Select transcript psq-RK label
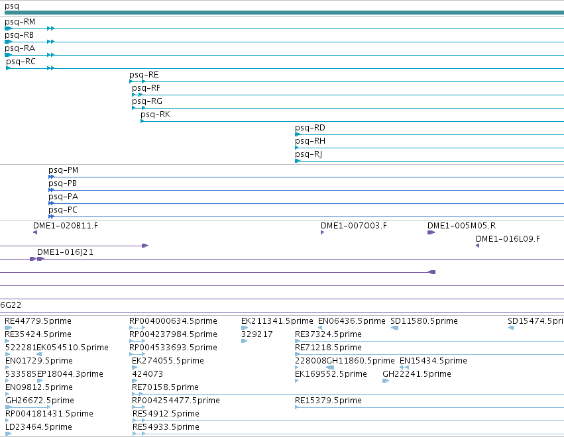The image size is (564, 437). click(x=155, y=115)
